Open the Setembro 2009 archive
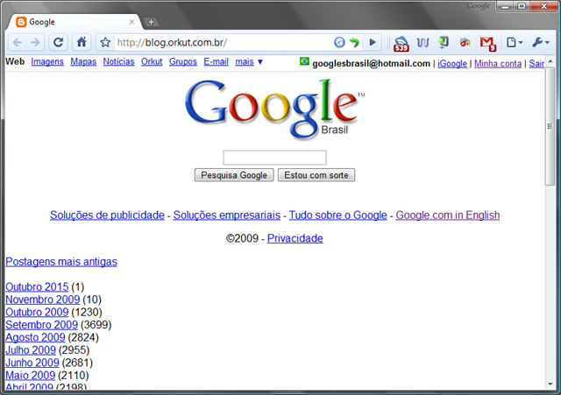Screen dimensions: 561x395 [41, 325]
